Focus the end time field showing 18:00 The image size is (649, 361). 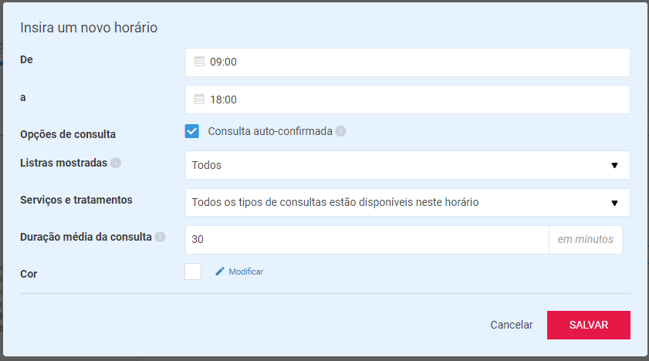coord(407,100)
